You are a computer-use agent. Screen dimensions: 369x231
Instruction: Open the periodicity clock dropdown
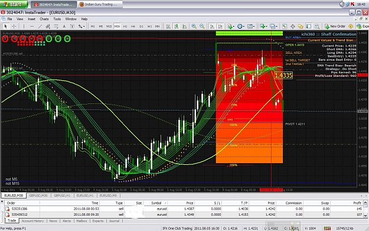(x=241, y=27)
